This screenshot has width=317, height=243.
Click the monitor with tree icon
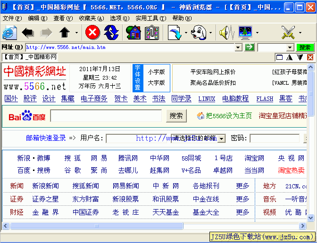(245, 32)
